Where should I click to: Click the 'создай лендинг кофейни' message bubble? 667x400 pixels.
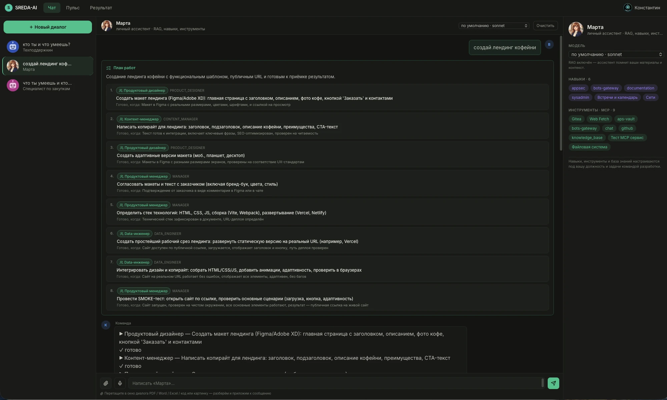coord(505,47)
